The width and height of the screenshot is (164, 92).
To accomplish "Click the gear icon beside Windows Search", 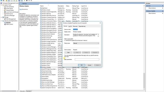I will pyautogui.click(x=41, y=64).
